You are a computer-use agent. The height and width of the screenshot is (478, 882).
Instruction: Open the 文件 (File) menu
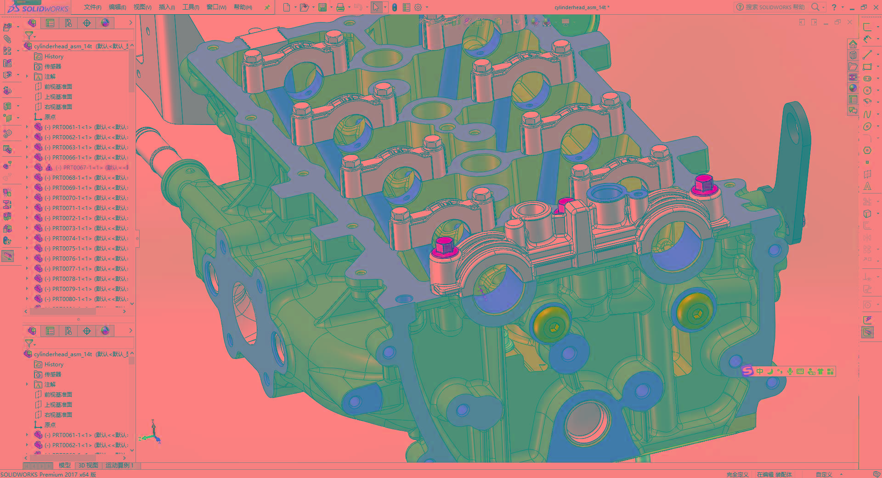[x=92, y=7]
